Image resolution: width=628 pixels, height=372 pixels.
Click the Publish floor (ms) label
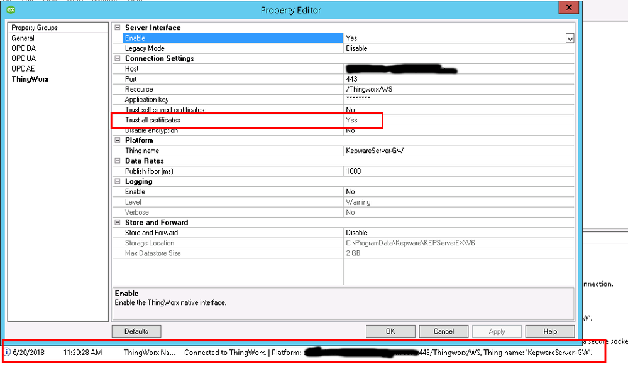point(149,171)
